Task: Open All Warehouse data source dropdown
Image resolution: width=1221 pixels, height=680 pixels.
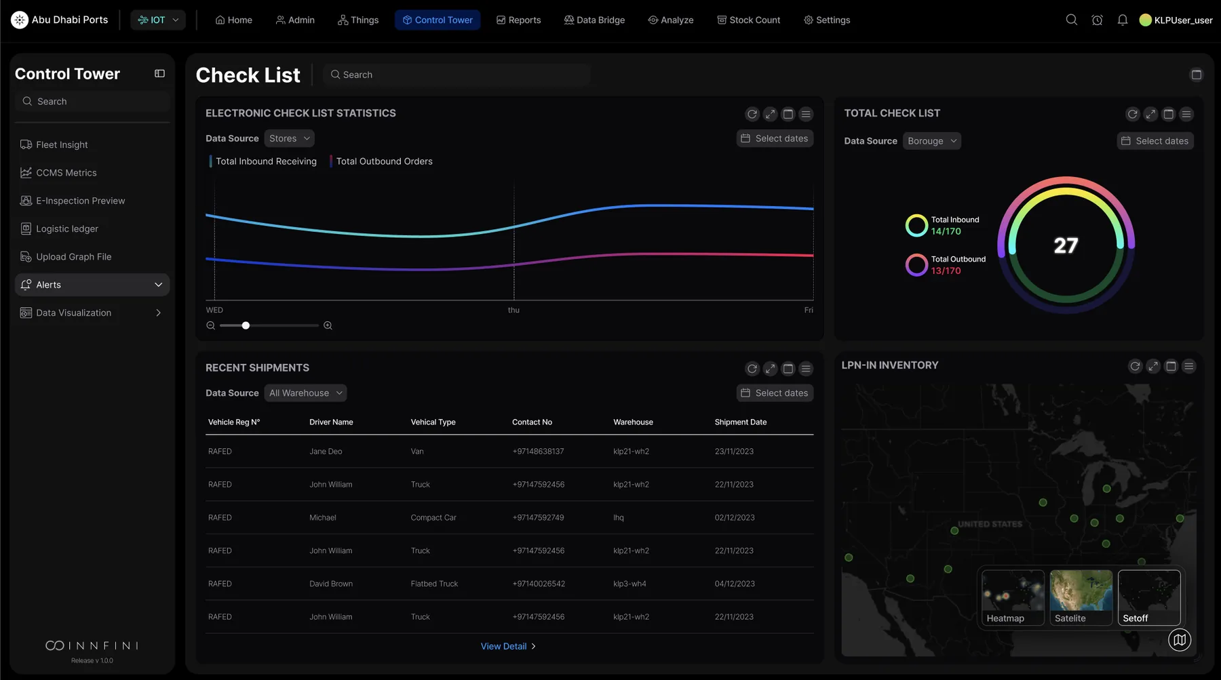Action: point(305,393)
